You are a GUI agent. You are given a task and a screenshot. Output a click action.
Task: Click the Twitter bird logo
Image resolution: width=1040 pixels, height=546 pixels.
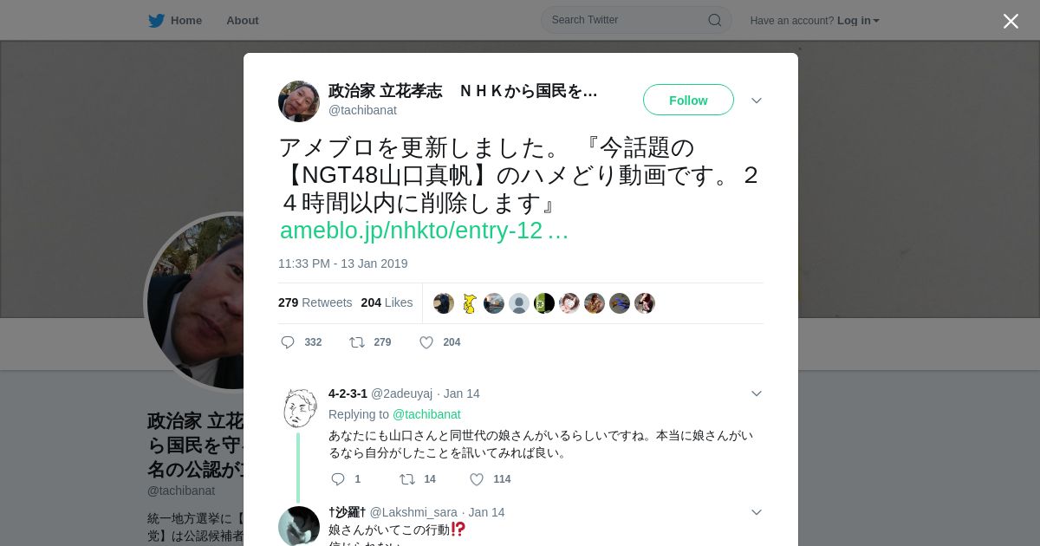click(156, 20)
